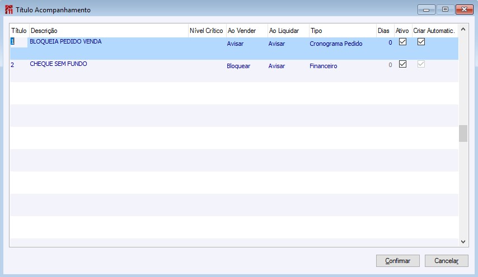Click the Criar Automatic. column header
478x277 pixels.
click(x=435, y=31)
